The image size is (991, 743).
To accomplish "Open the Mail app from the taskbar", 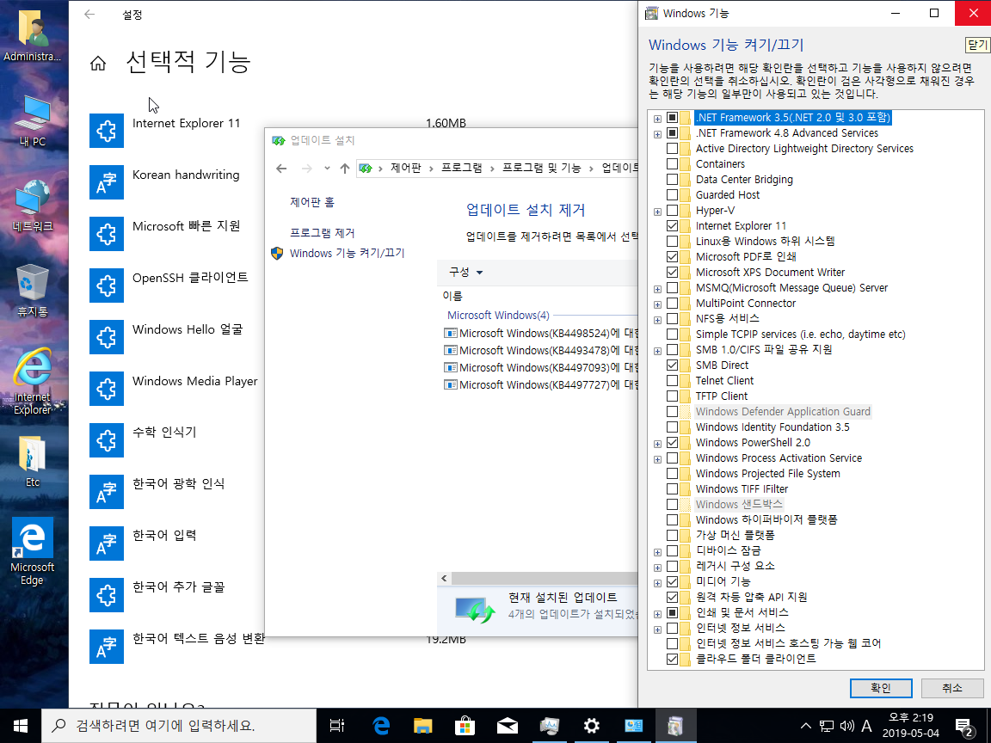I will click(507, 726).
